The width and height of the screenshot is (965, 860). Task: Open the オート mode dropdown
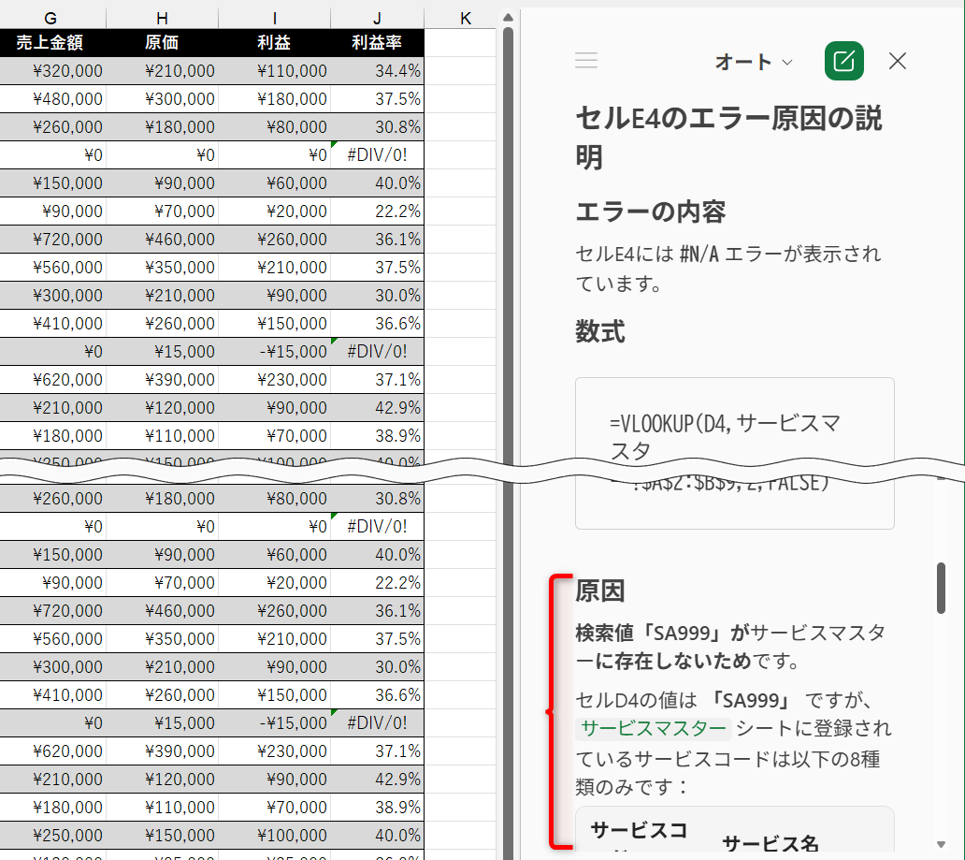click(754, 62)
